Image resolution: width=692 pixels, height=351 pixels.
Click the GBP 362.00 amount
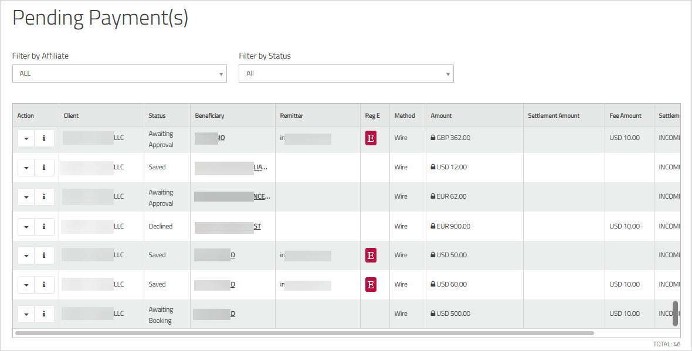453,138
